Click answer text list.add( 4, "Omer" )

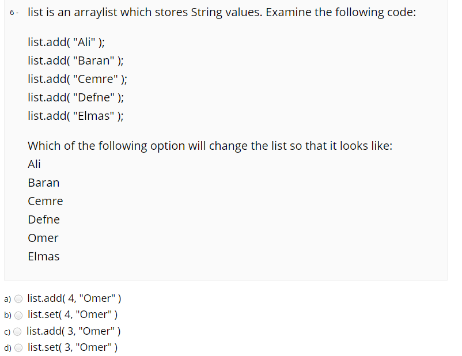[x=74, y=298]
